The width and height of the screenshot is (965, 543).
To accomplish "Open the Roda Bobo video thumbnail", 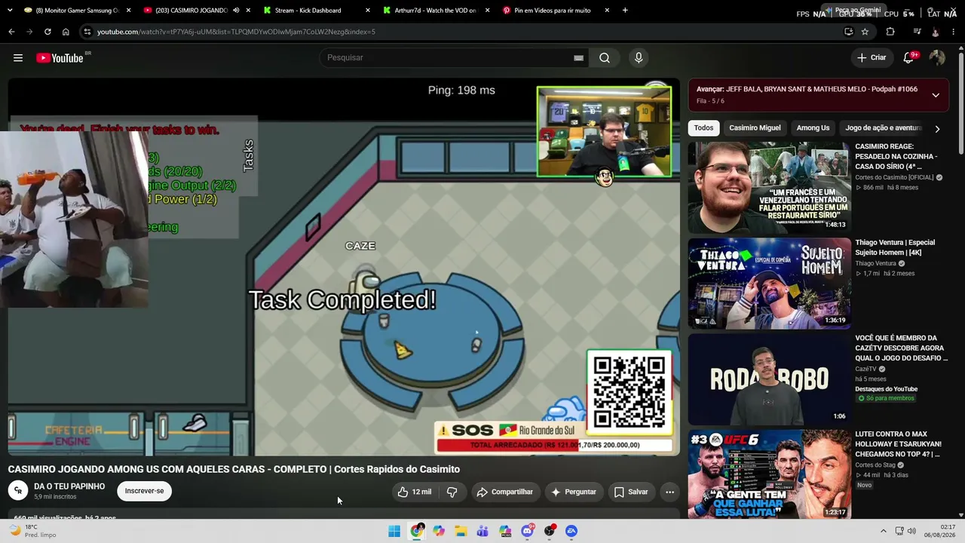I will click(x=769, y=379).
